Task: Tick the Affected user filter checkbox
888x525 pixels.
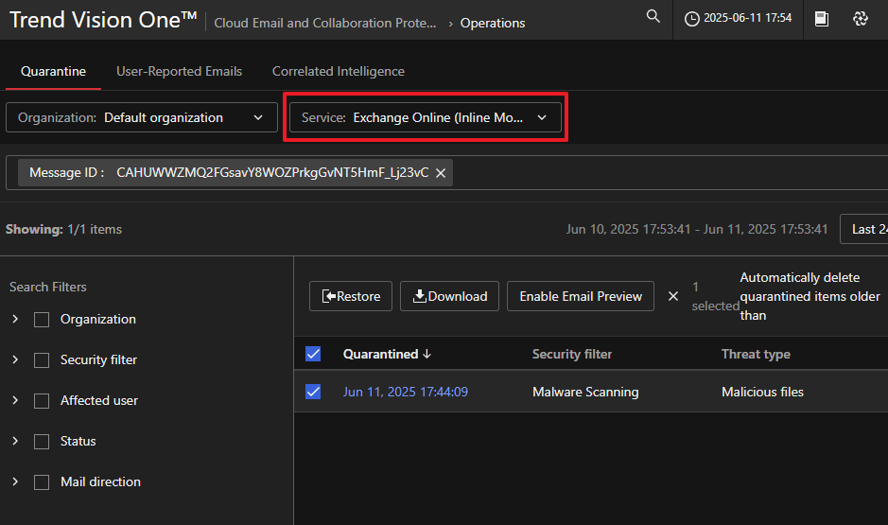Action: coord(42,400)
